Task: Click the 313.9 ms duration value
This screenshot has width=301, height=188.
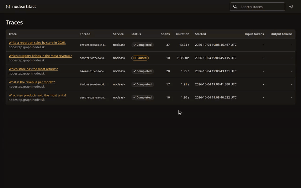Action: coord(183,58)
